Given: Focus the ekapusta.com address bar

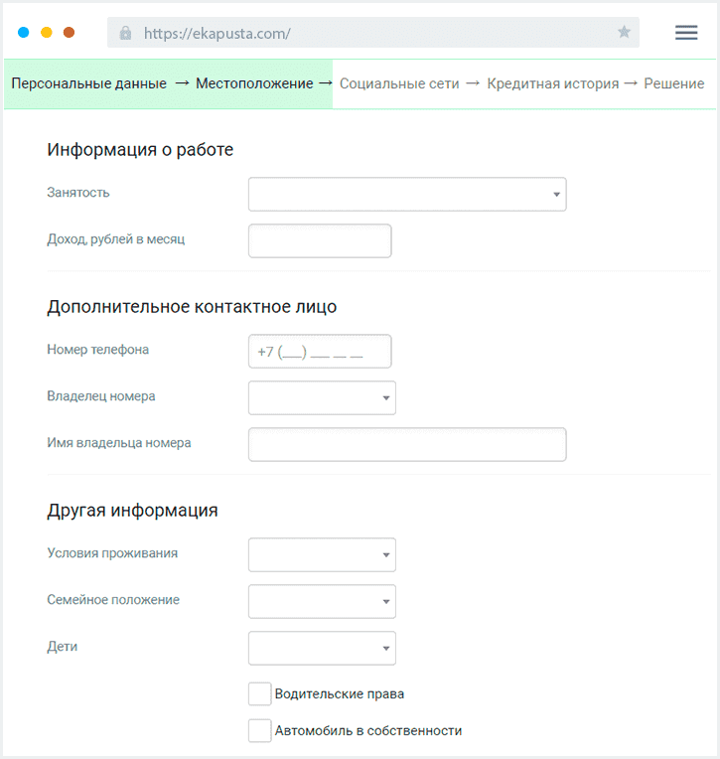Looking at the screenshot, I should pyautogui.click(x=373, y=33).
